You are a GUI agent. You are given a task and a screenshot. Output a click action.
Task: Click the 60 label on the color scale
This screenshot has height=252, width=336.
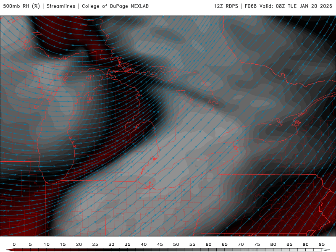tap(208, 244)
